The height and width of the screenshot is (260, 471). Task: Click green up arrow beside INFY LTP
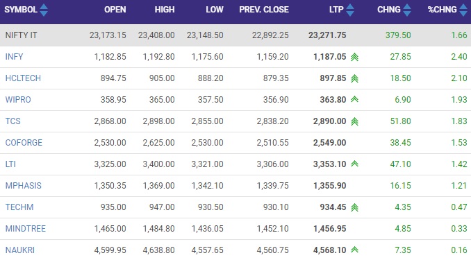click(x=355, y=57)
